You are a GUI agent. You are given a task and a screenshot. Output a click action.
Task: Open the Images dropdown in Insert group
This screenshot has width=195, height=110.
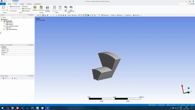(25, 6)
